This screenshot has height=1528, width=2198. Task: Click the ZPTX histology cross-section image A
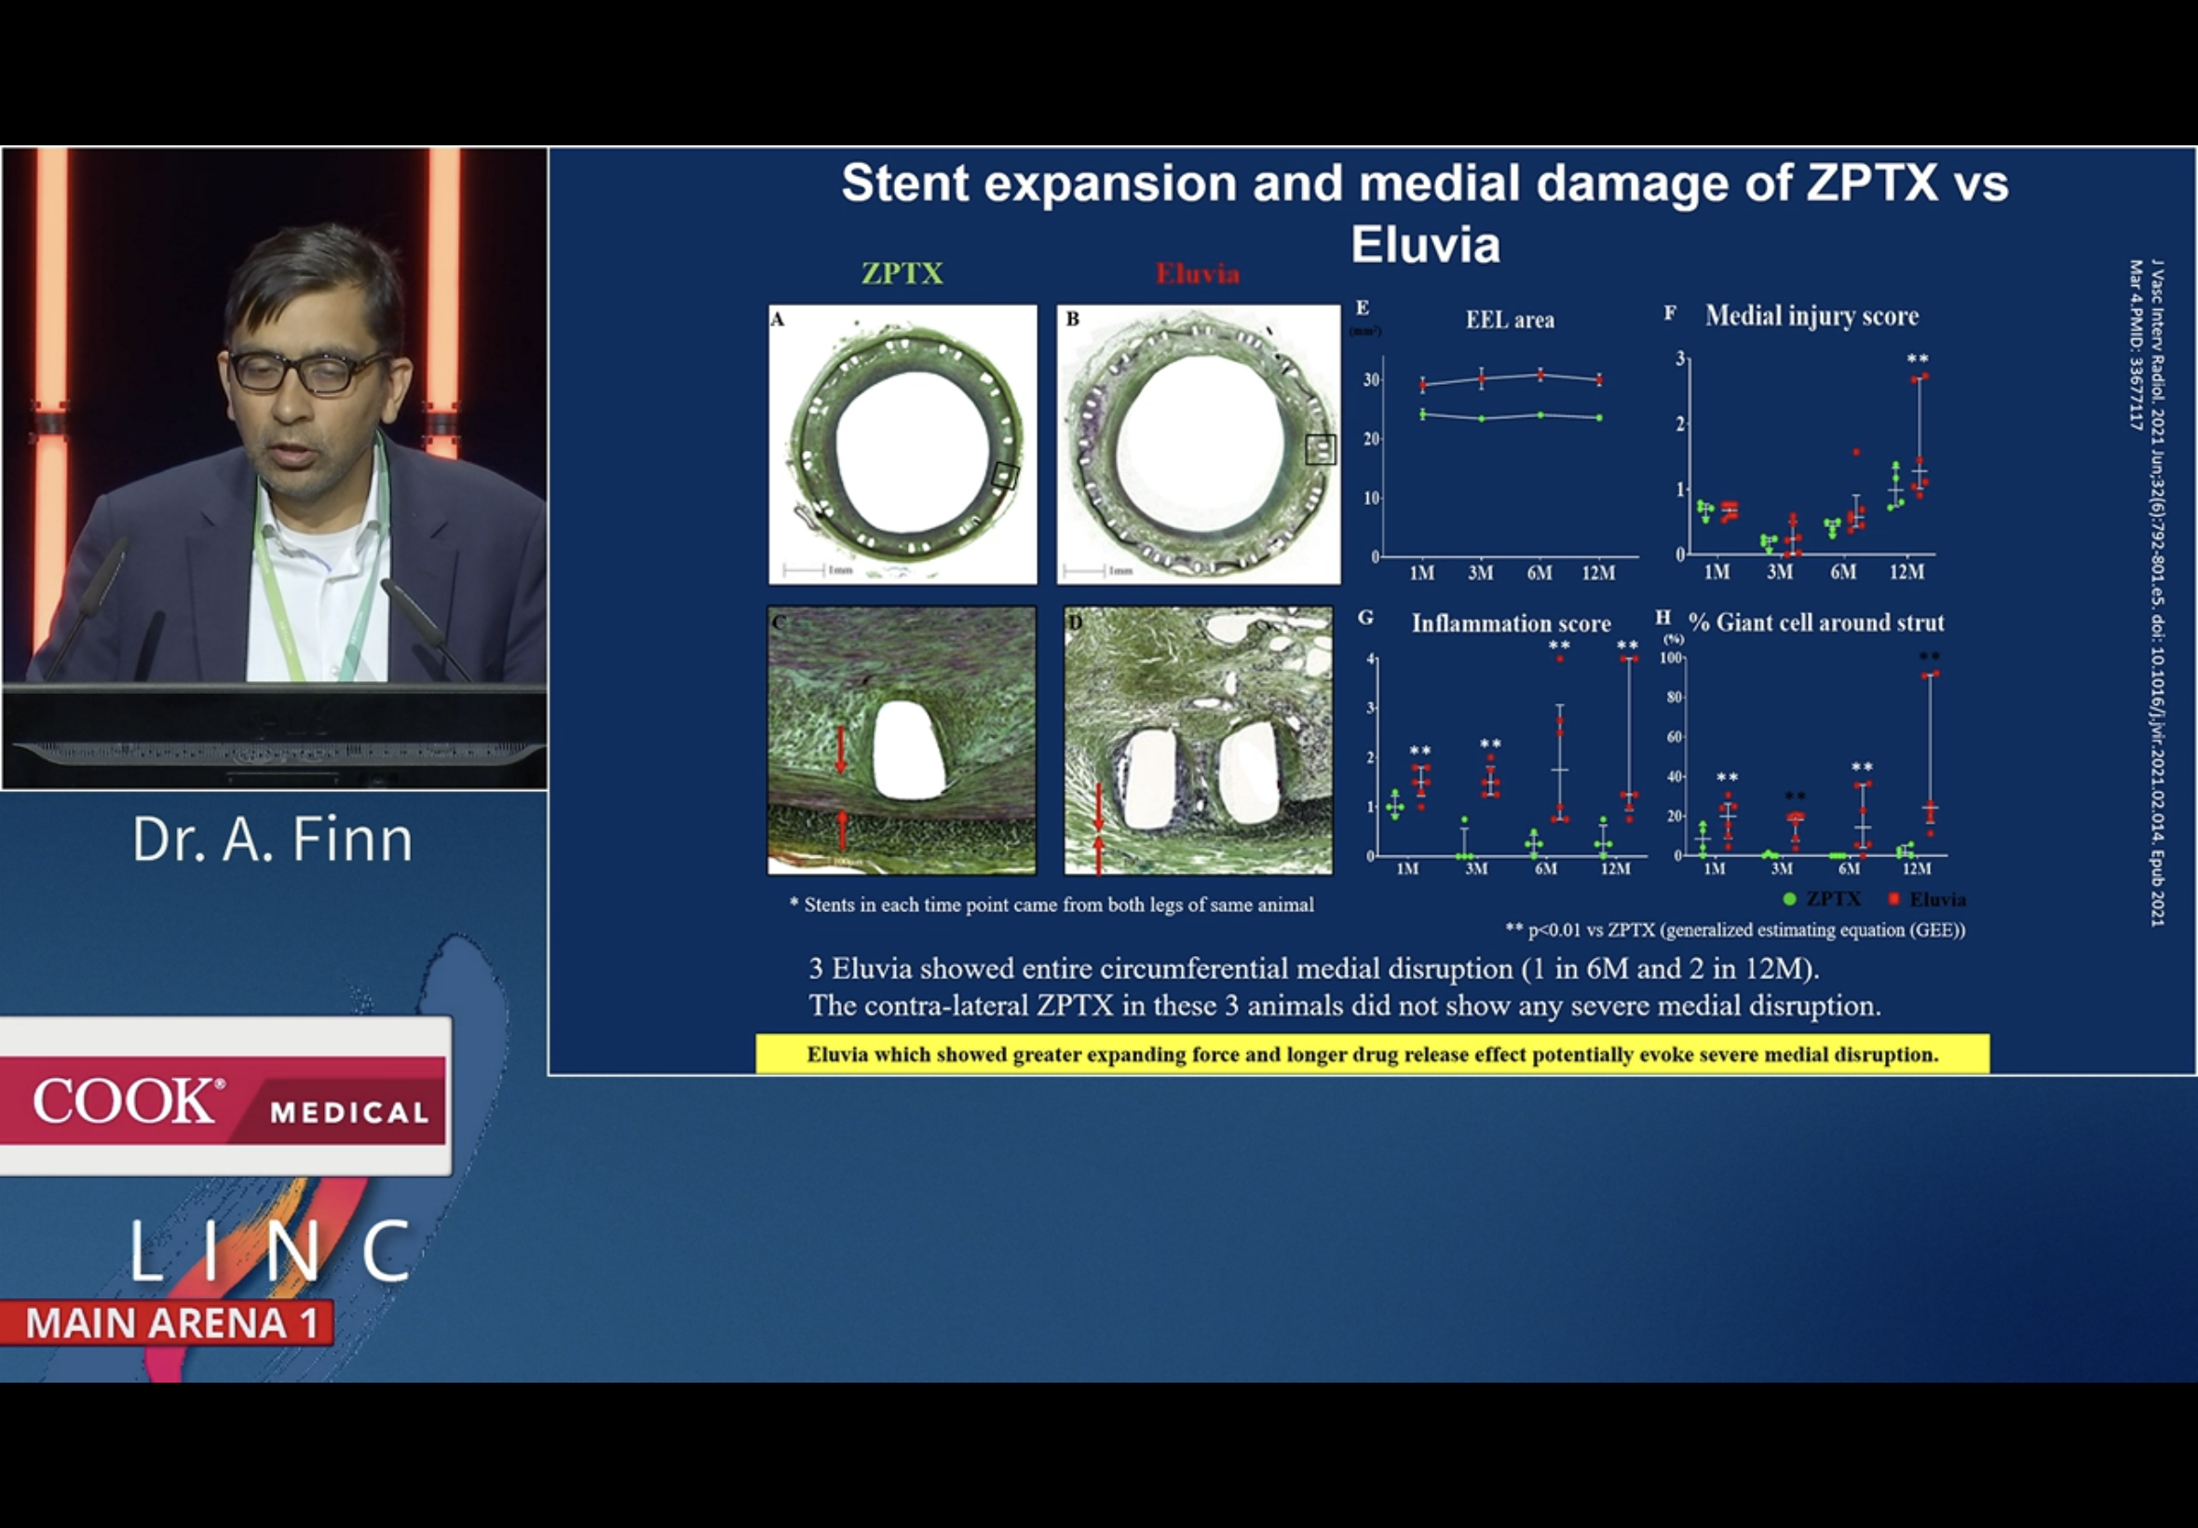point(902,444)
